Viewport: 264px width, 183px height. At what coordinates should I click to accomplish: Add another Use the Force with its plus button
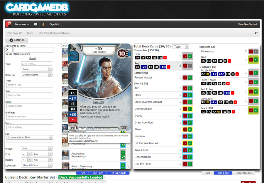[x=190, y=164]
